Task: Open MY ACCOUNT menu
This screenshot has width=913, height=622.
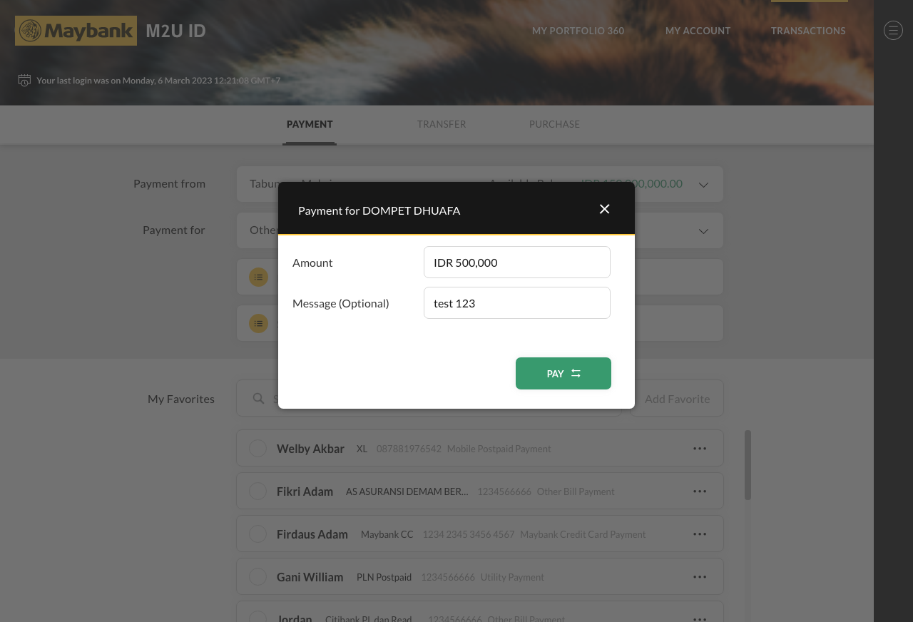Action: tap(698, 31)
